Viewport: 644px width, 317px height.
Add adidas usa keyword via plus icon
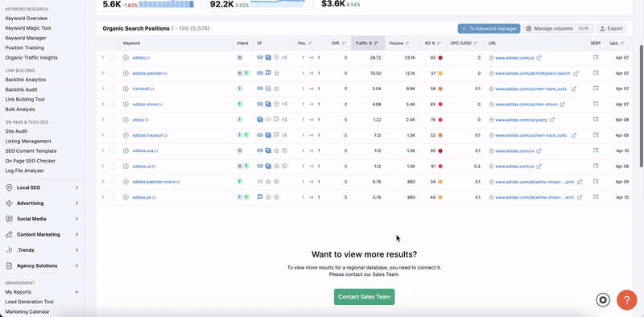click(126, 150)
